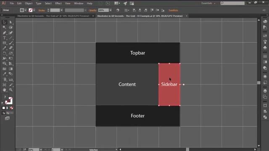
Task: Select the Eraser tool
Action: pos(11,48)
